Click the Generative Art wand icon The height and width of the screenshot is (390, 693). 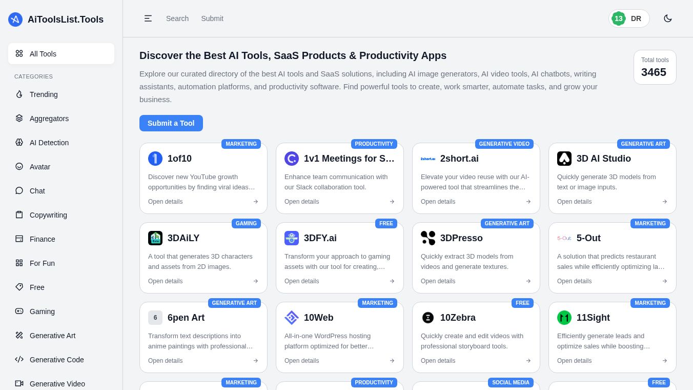pos(19,336)
